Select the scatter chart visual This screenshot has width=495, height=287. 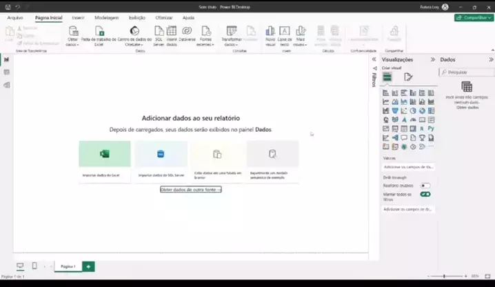(x=404, y=110)
